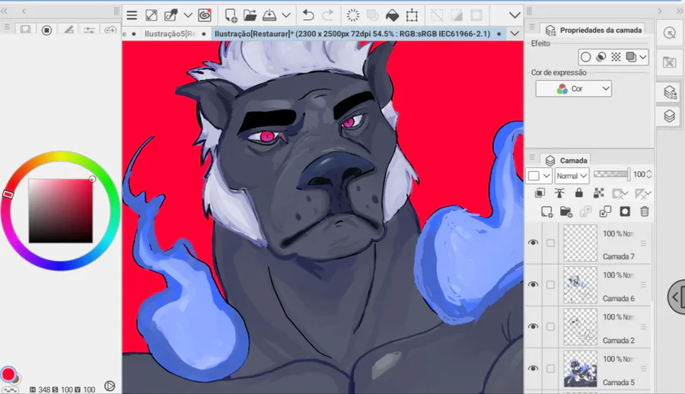Hide the Camada 7 layer
The height and width of the screenshot is (394, 685).
533,243
